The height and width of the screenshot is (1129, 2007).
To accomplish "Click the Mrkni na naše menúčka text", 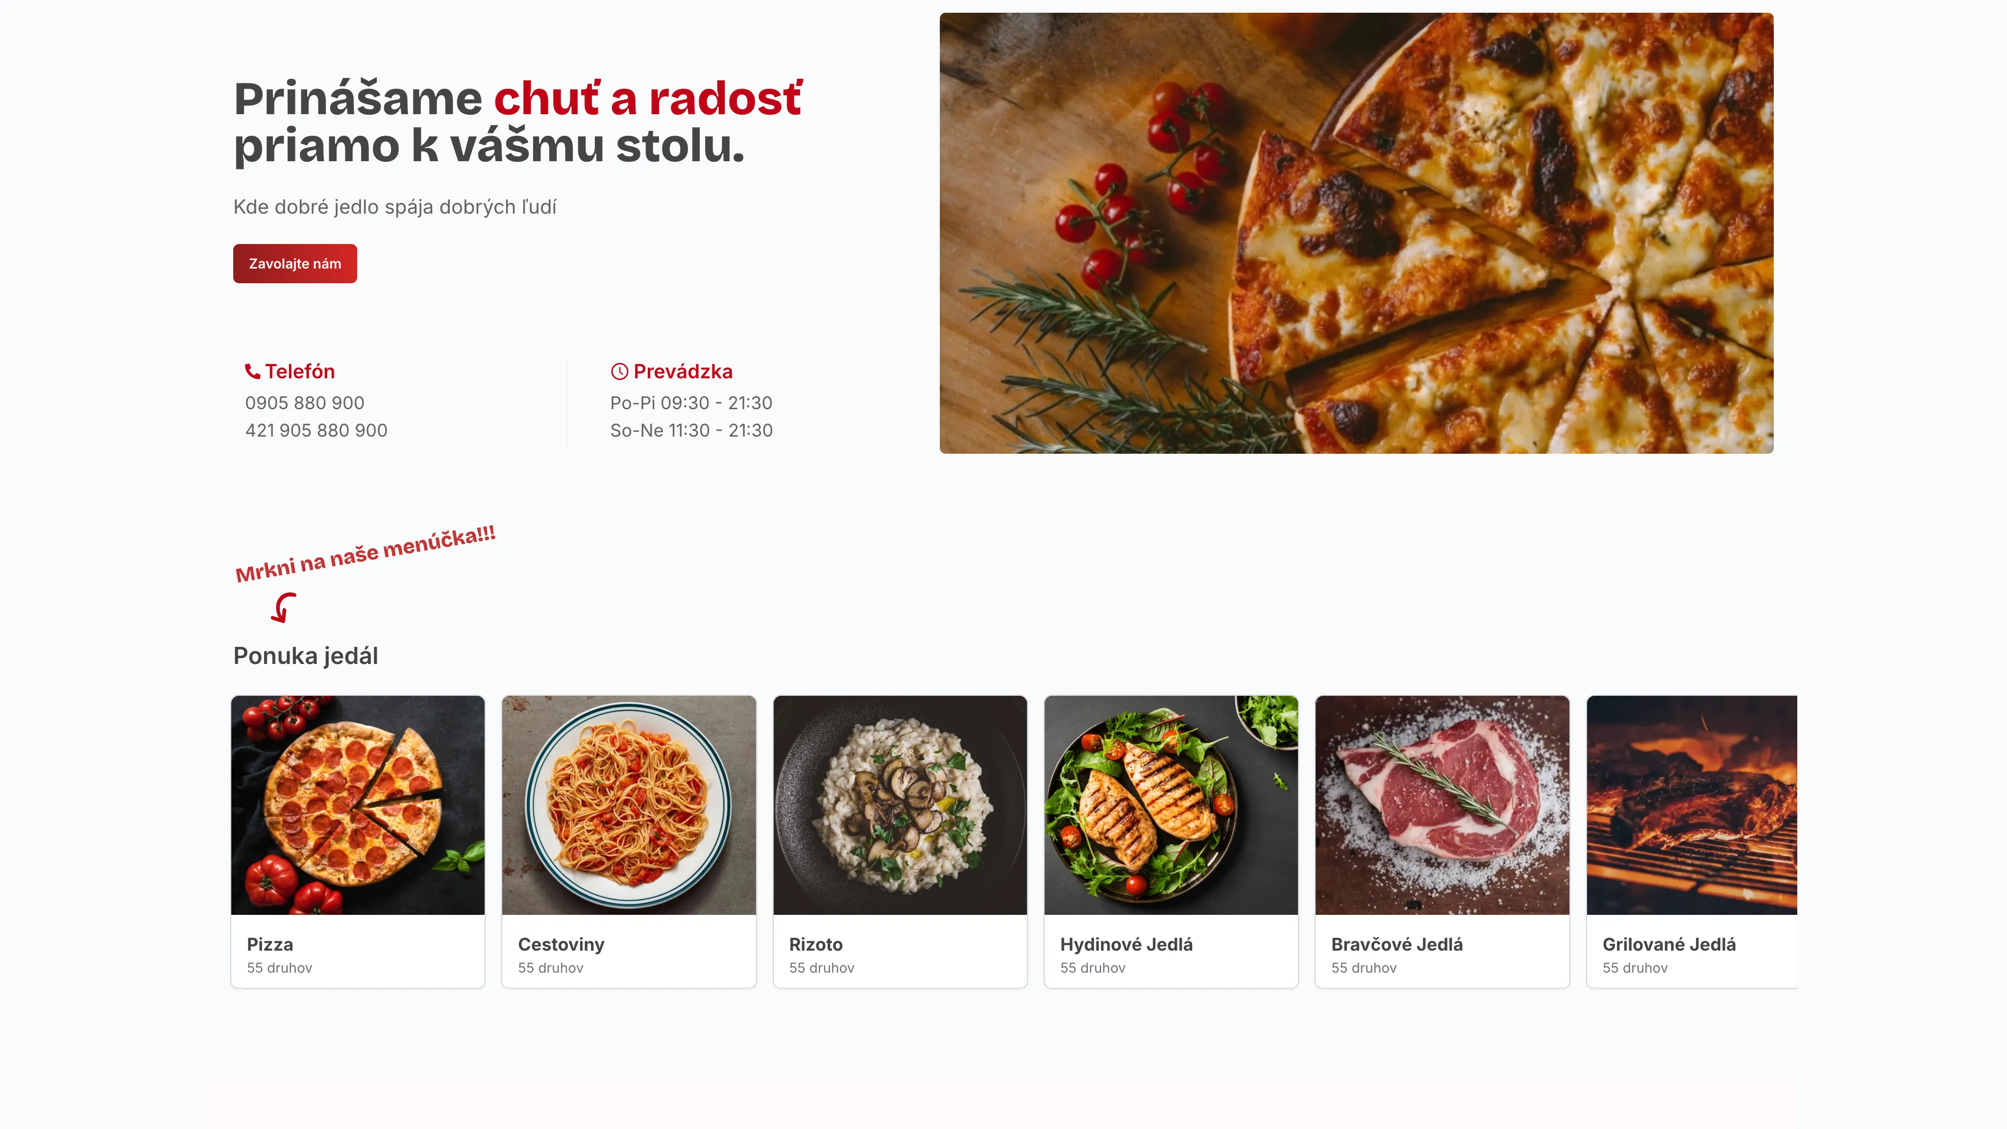I will click(x=366, y=554).
